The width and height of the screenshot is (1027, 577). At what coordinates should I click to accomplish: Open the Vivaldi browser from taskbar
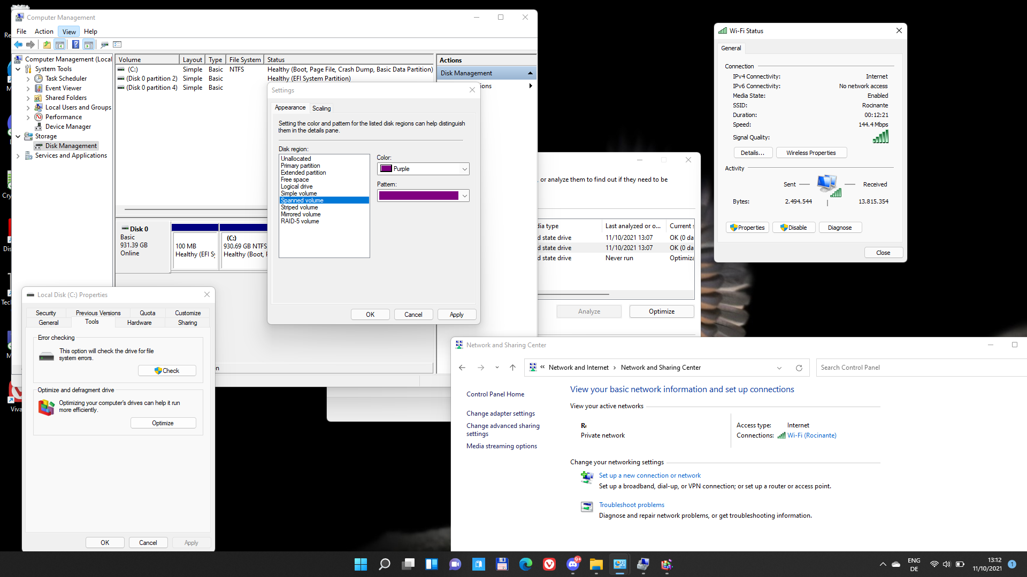pyautogui.click(x=549, y=564)
